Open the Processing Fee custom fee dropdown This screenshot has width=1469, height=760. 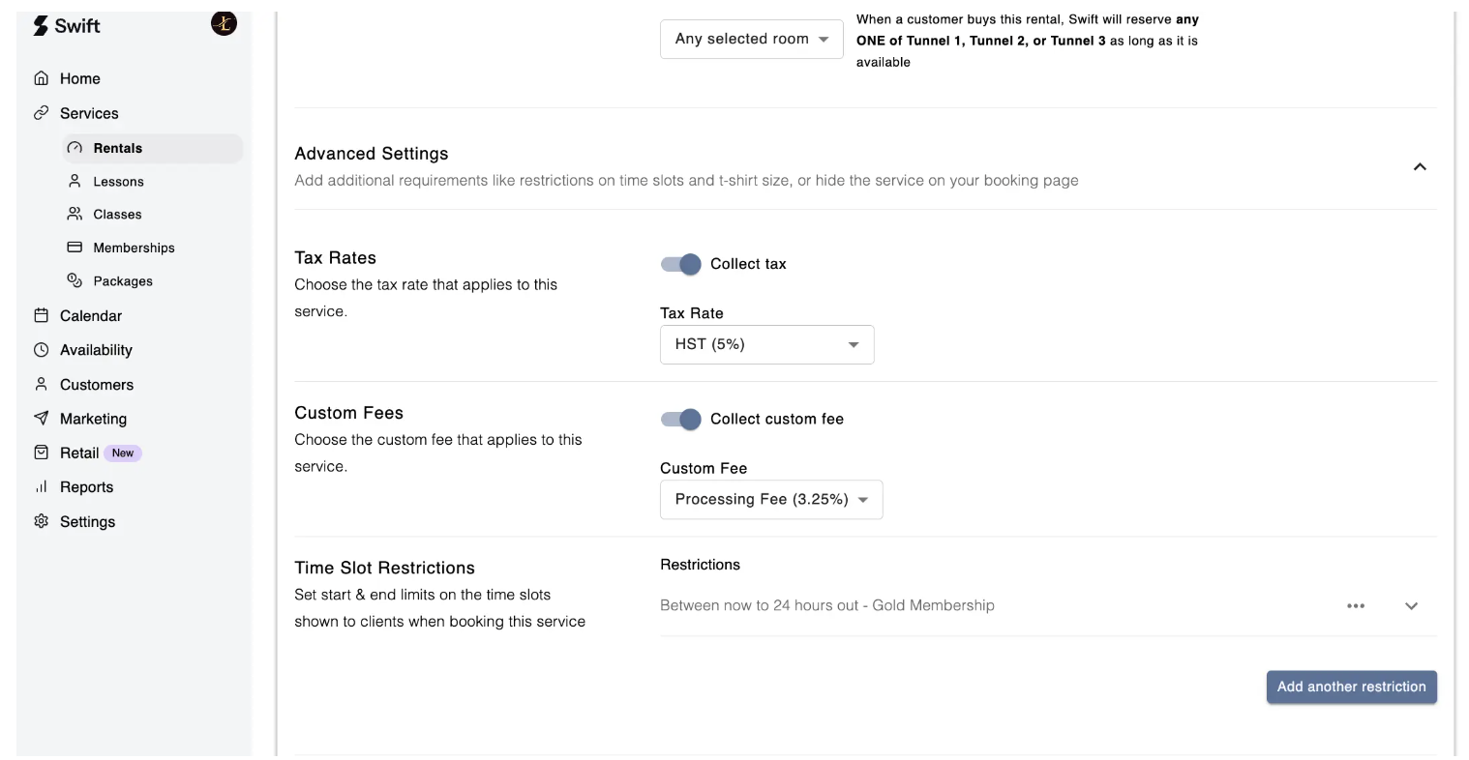click(x=770, y=500)
